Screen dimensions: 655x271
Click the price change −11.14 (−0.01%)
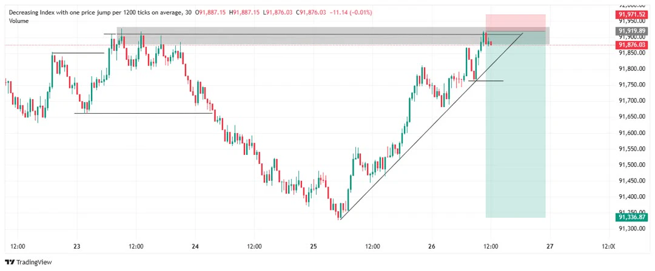pos(351,13)
